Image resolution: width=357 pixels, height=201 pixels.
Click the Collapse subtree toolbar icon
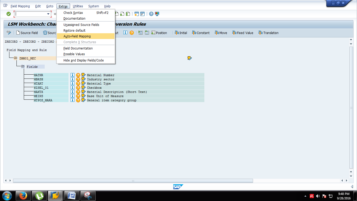(147, 33)
